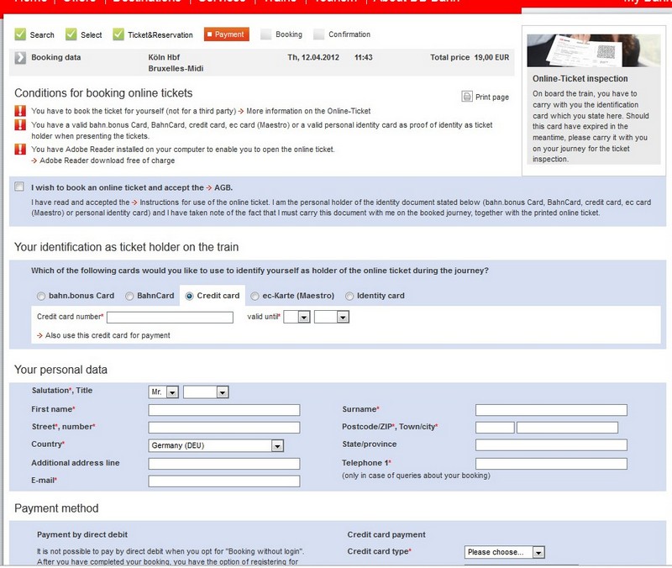Click the Payment by direct debit heading

pyautogui.click(x=82, y=534)
